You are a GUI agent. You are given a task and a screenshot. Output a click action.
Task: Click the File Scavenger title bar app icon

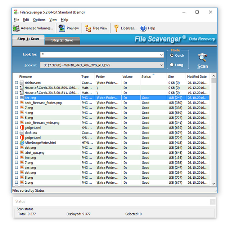pos(16,12)
